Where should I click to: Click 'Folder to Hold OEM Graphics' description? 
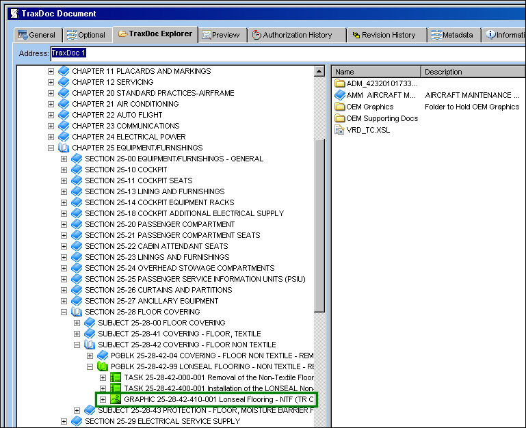pyautogui.click(x=472, y=107)
